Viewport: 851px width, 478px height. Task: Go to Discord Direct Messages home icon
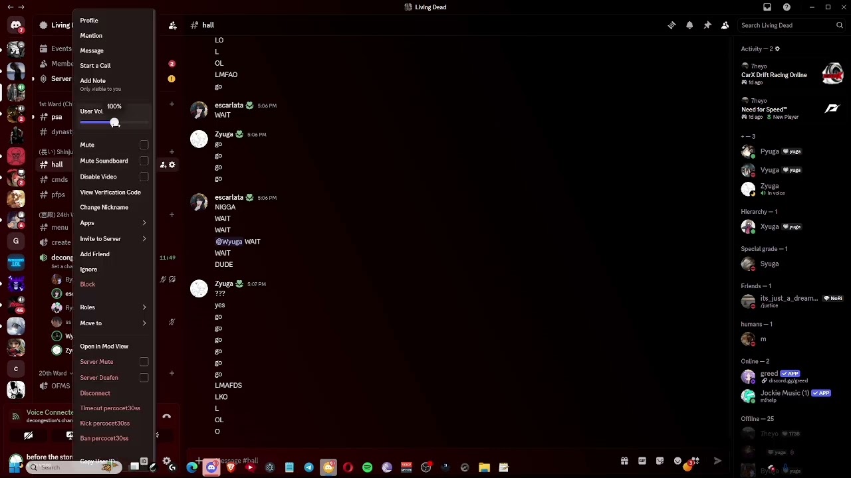click(16, 25)
